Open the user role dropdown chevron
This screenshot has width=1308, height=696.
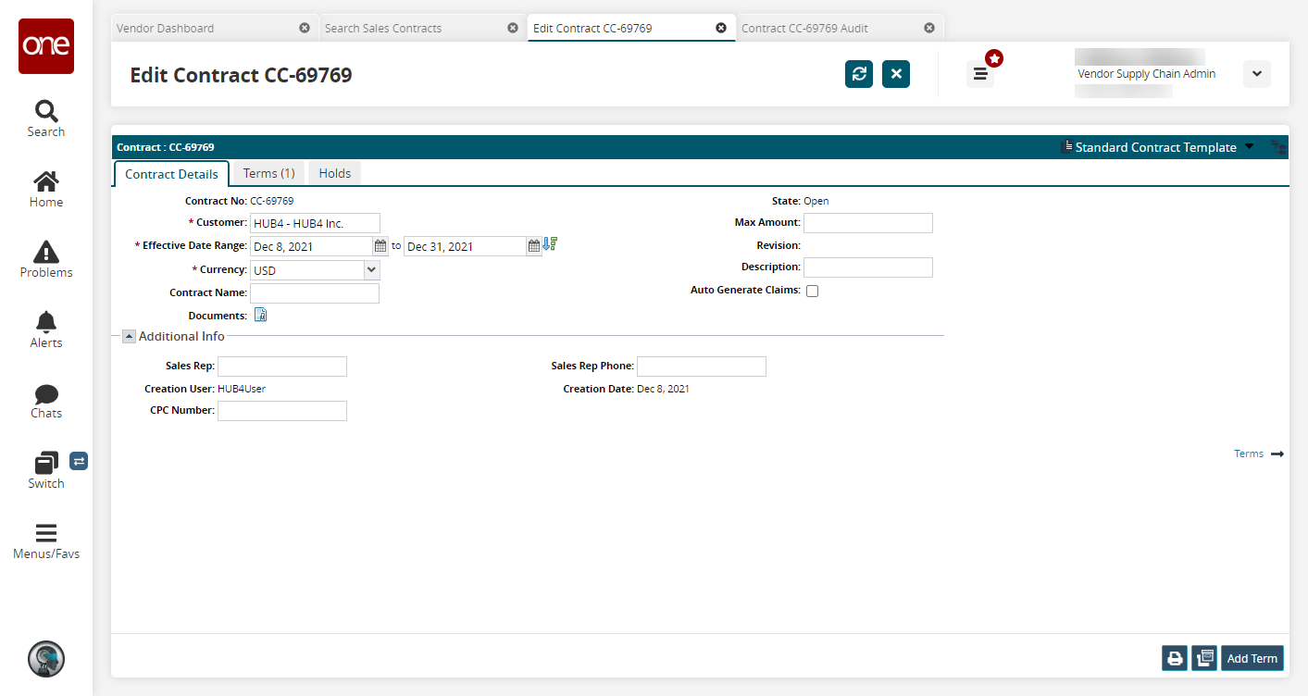tap(1257, 74)
